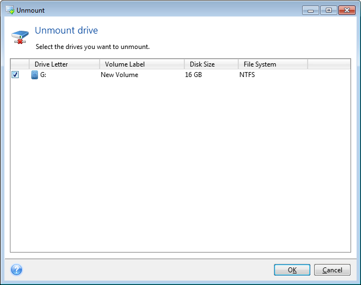Click empty area of the drive list
Image resolution: width=361 pixels, height=285 pixels.
coord(180,165)
